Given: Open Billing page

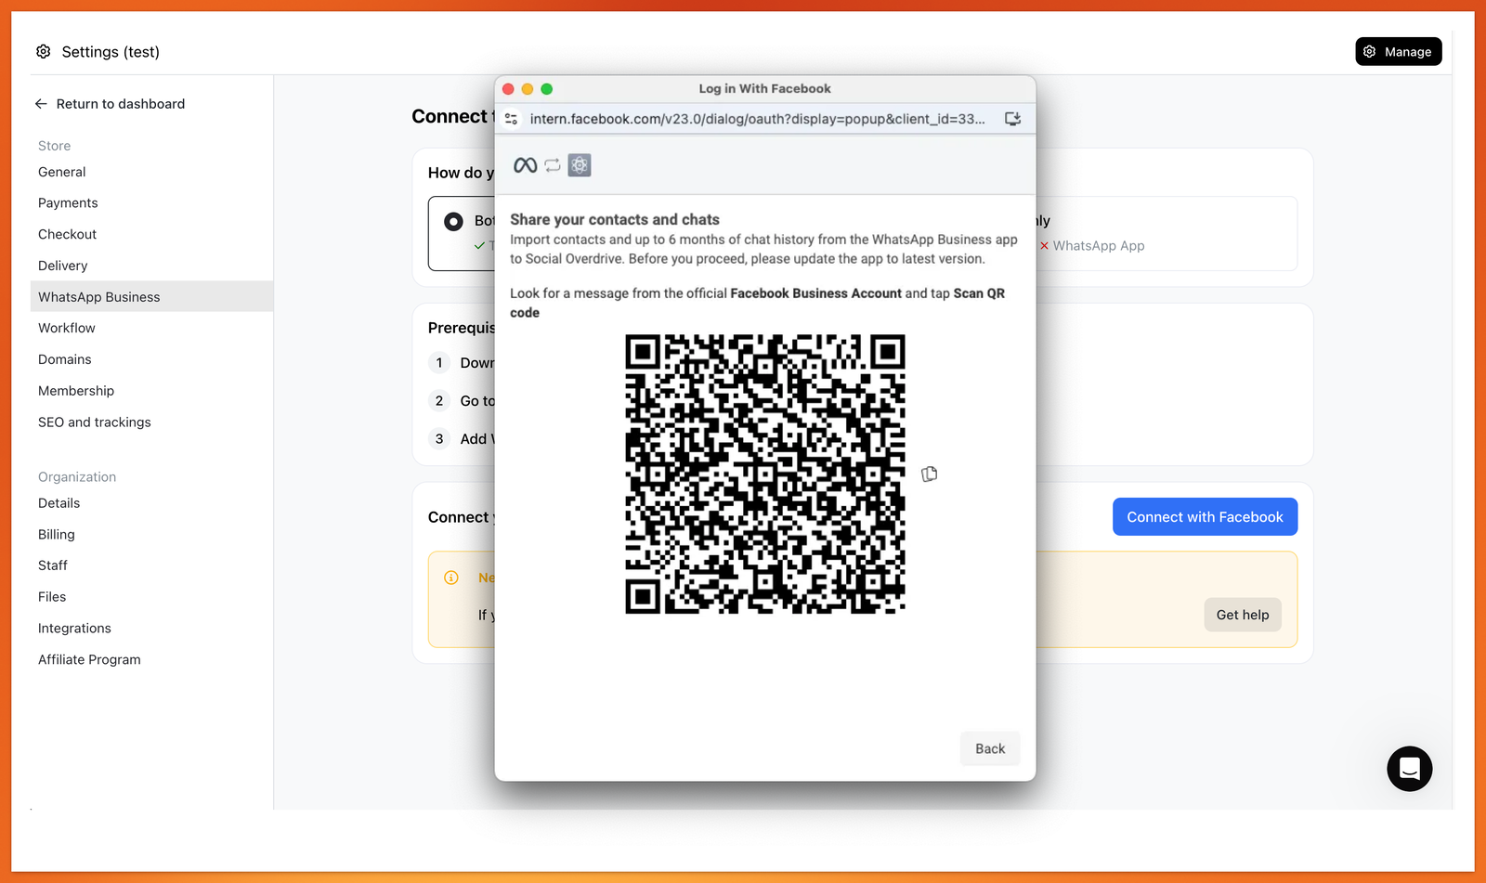Looking at the screenshot, I should tap(57, 535).
